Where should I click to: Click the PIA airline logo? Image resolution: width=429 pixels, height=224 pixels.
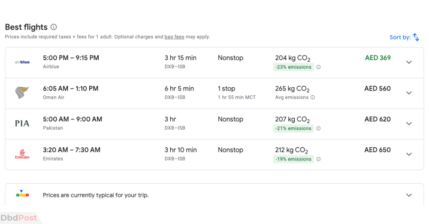(x=22, y=124)
